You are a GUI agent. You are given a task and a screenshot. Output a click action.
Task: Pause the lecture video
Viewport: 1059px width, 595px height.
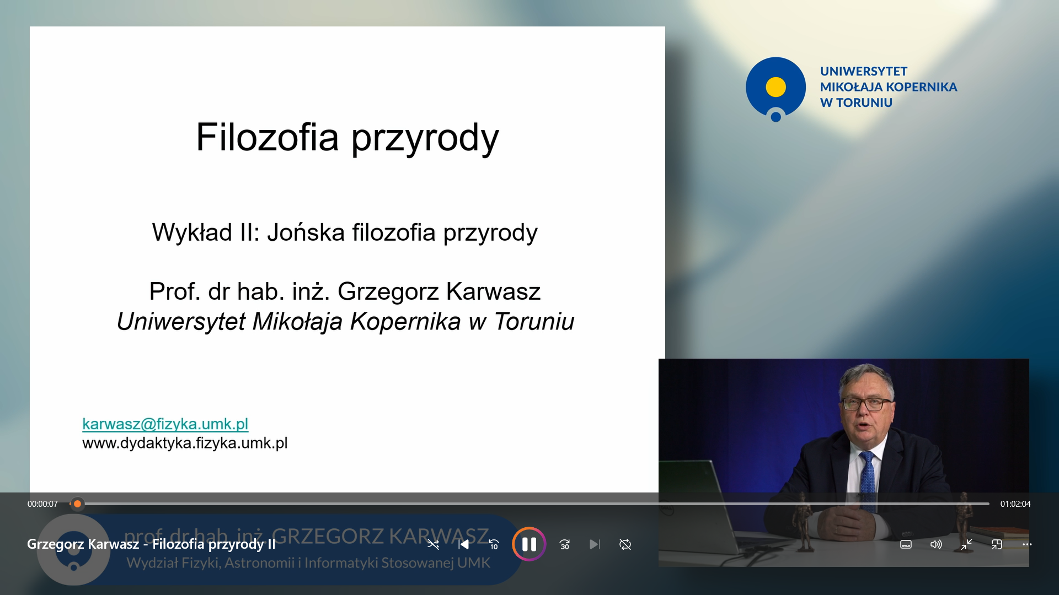(529, 544)
